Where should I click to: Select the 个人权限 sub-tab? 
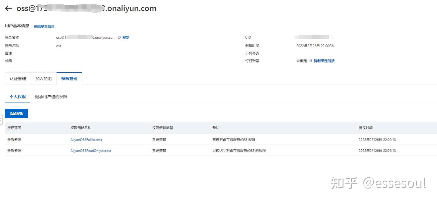pos(17,97)
